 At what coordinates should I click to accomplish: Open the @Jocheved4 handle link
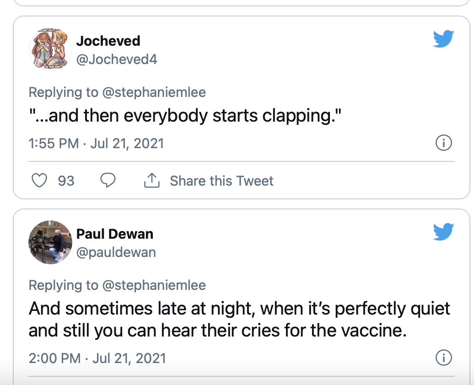tap(117, 59)
